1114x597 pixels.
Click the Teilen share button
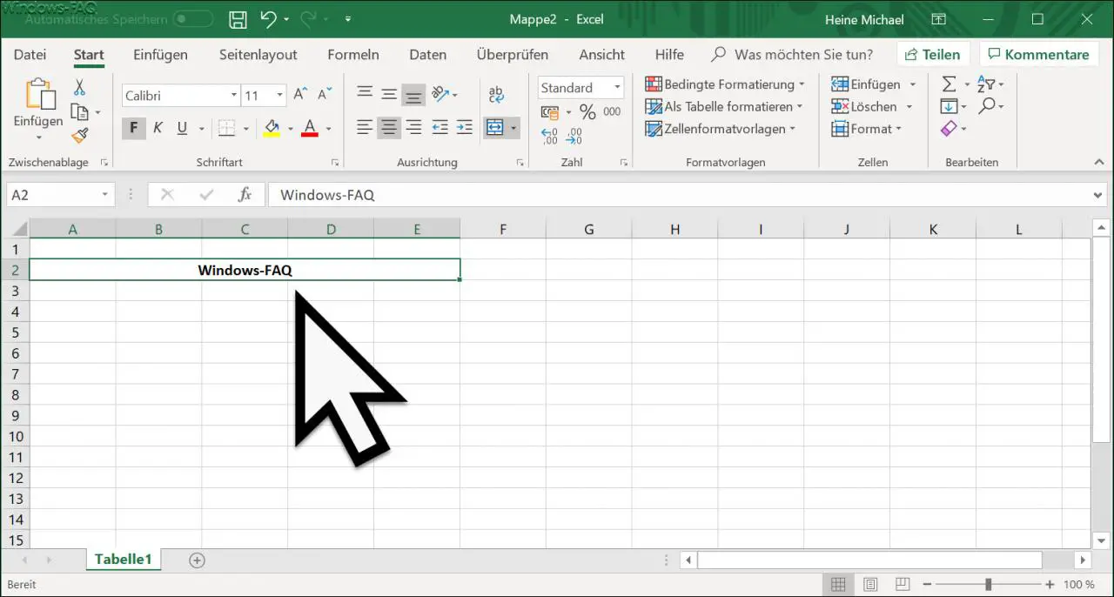pyautogui.click(x=932, y=54)
